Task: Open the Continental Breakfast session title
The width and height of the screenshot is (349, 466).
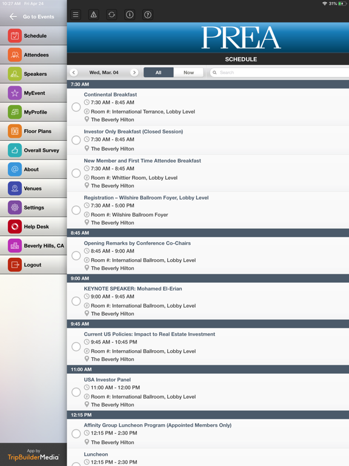Action: (110, 95)
